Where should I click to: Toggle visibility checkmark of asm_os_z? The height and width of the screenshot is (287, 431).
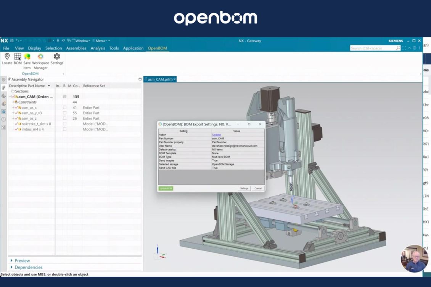pos(16,119)
